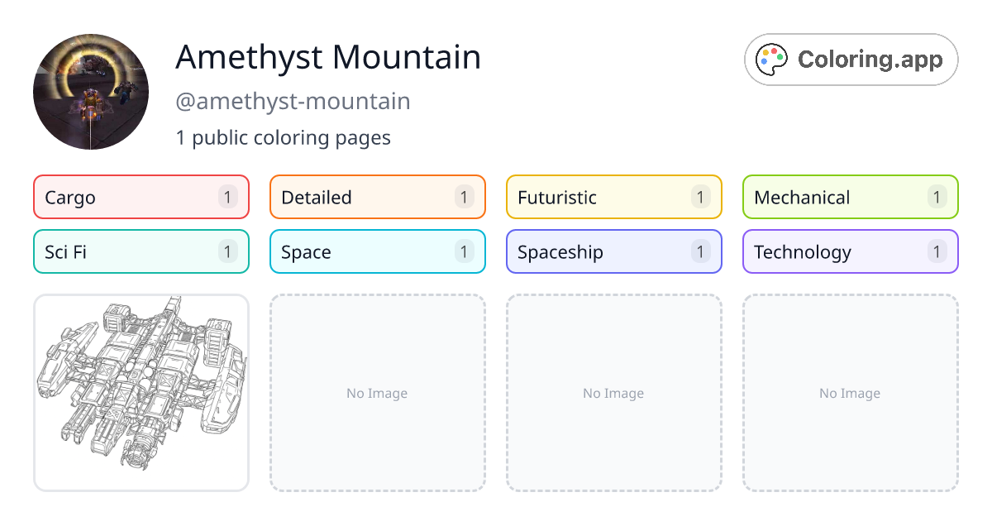Click the @amethyst-mountain username
Screen dimensions: 992x521
[x=293, y=101]
